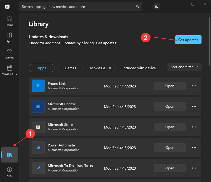211x182 pixels.
Task: Open Power Automate app
Action: [170, 147]
